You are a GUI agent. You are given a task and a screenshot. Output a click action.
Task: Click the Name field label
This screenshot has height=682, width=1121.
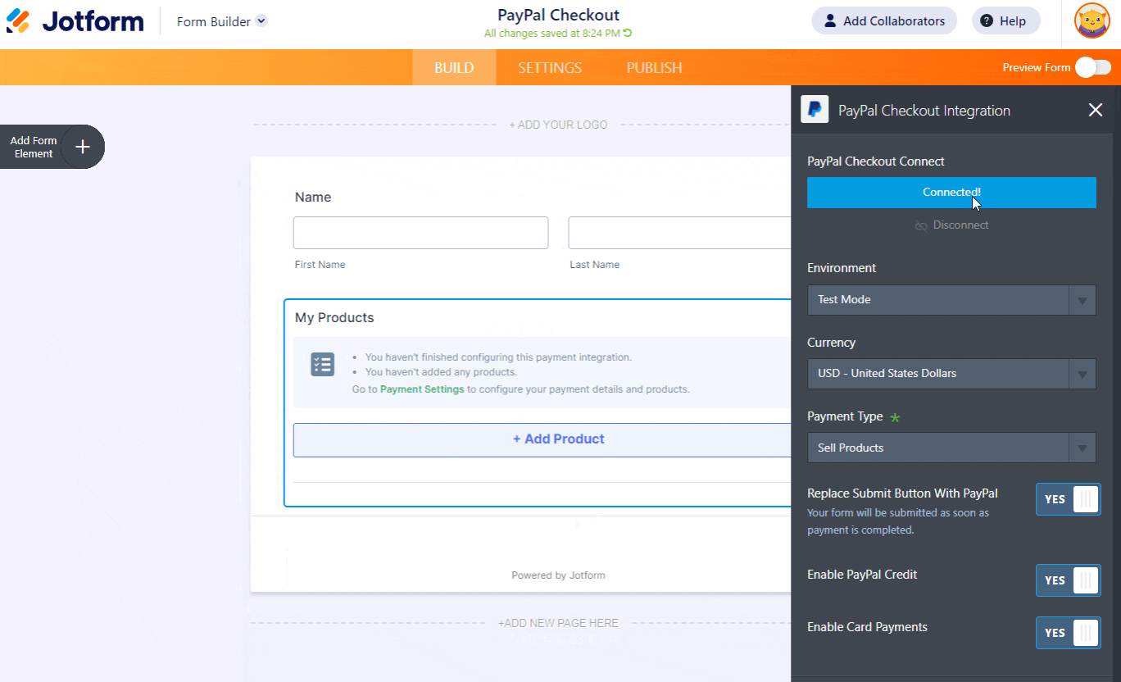[313, 198]
